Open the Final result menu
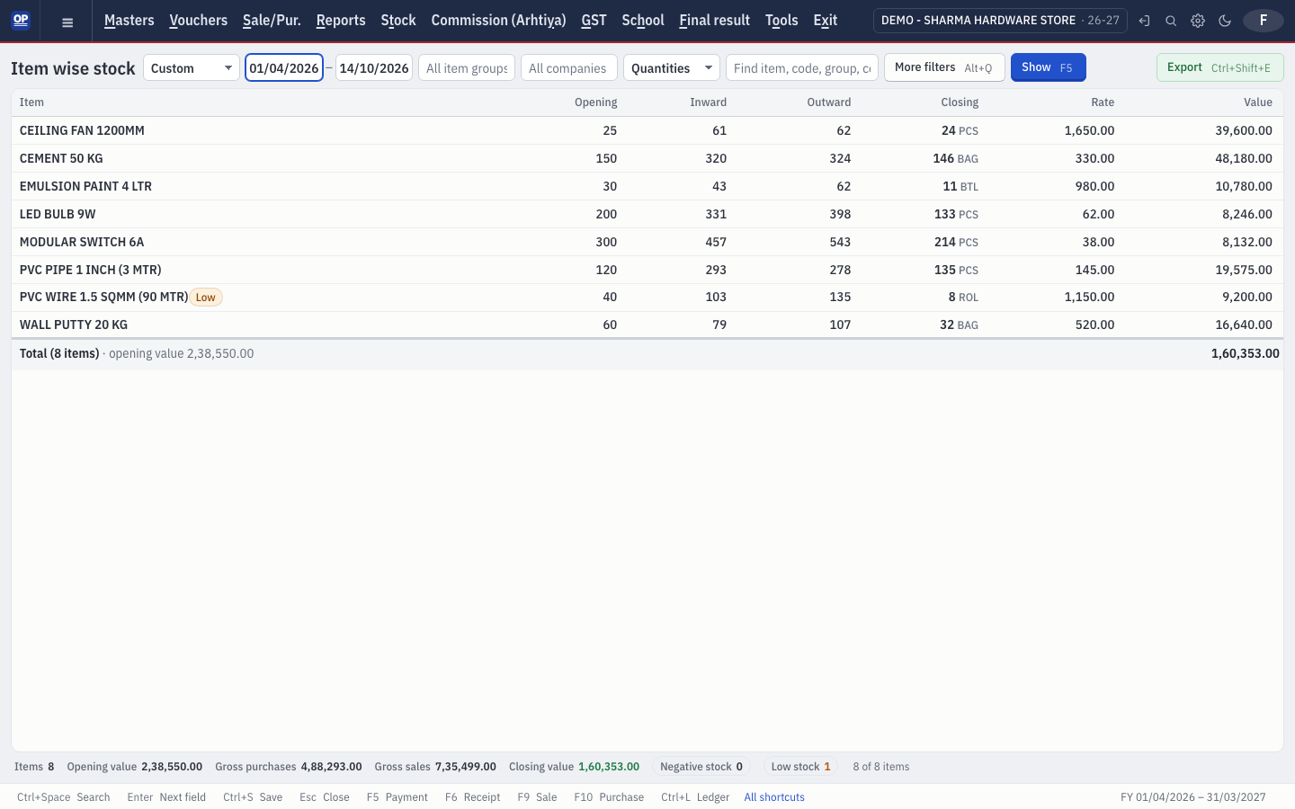This screenshot has width=1295, height=809. pos(715,21)
